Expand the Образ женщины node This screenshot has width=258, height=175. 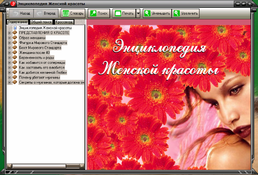(9, 38)
